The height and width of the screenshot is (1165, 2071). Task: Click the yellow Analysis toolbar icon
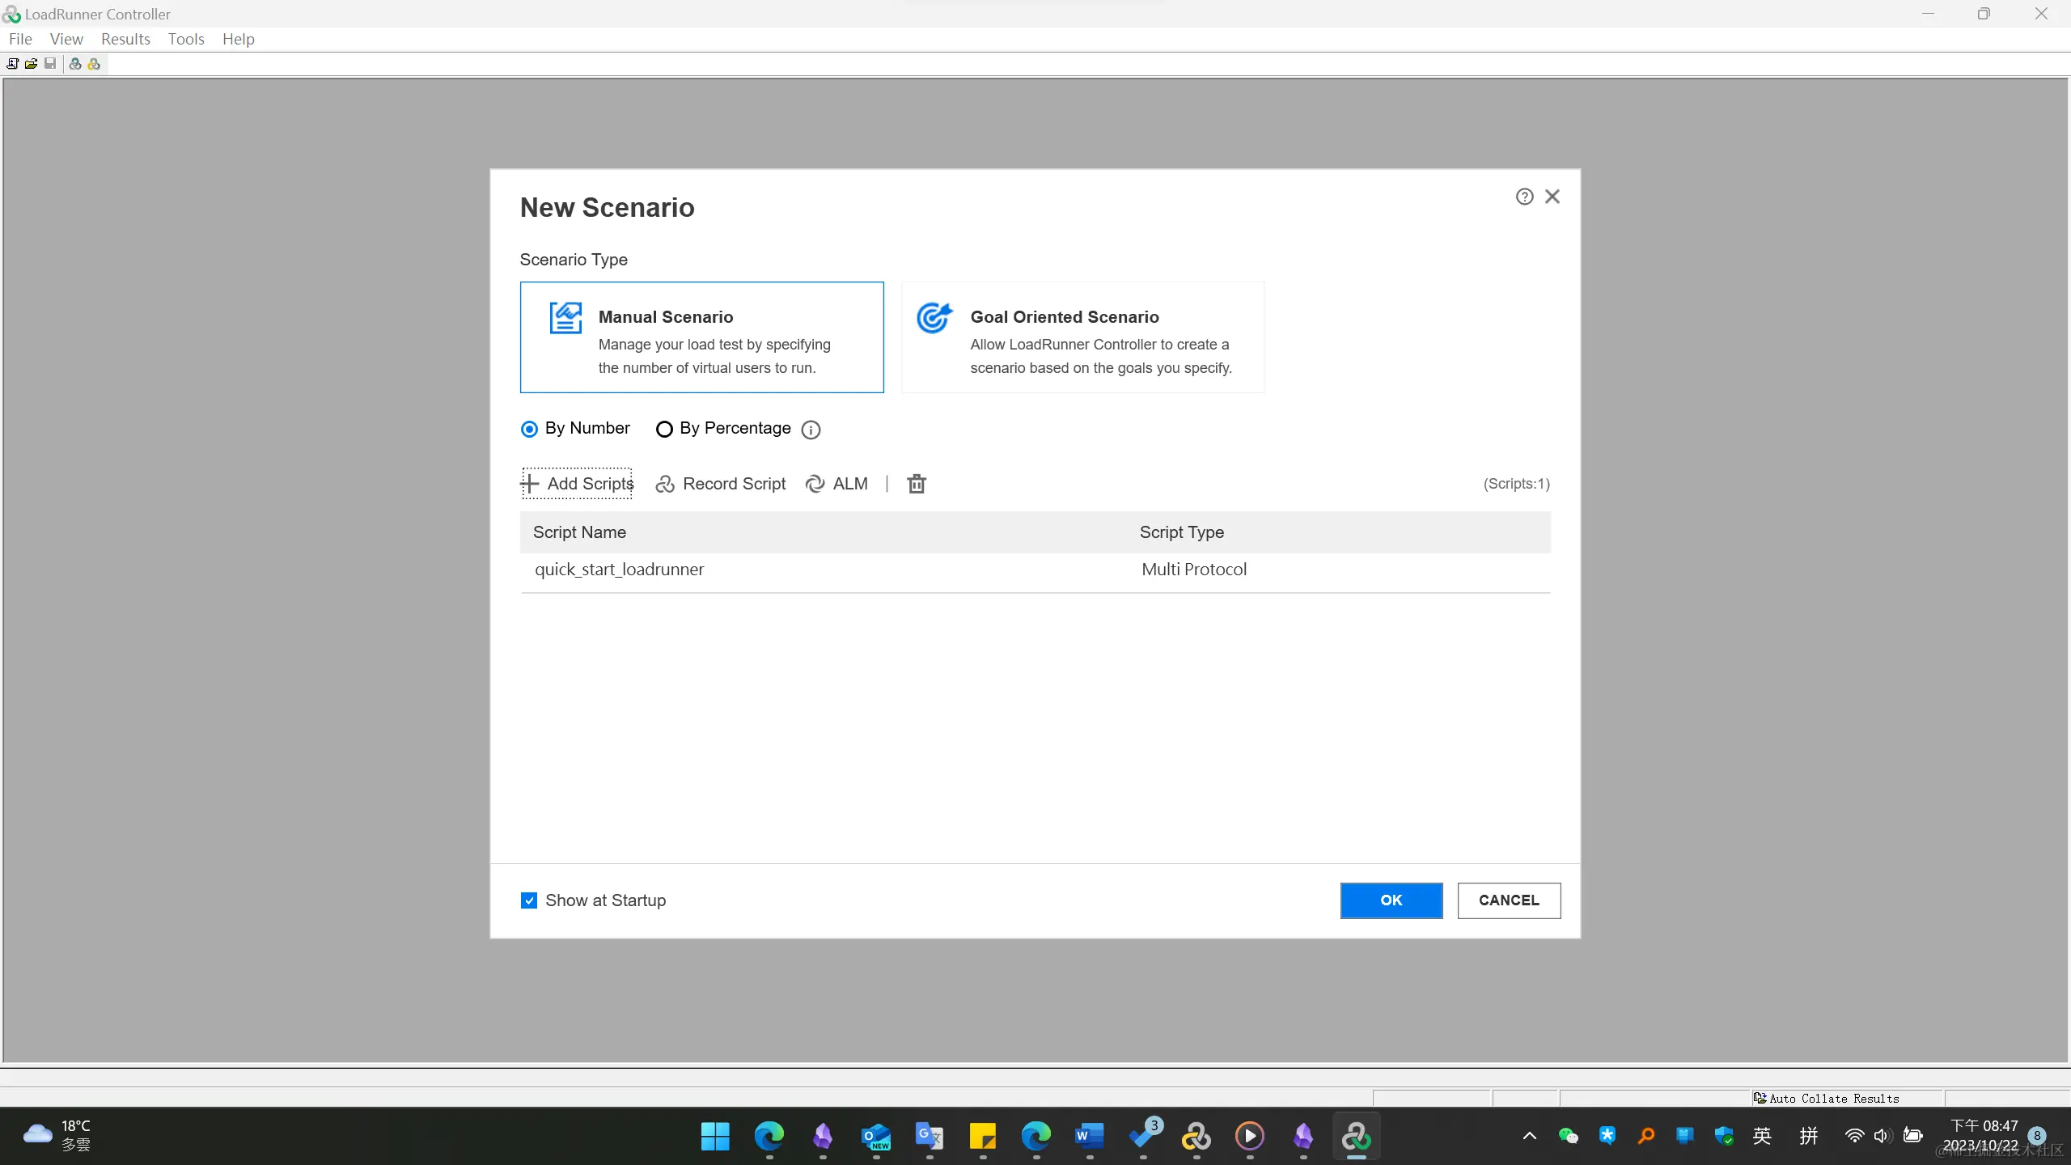coord(94,64)
